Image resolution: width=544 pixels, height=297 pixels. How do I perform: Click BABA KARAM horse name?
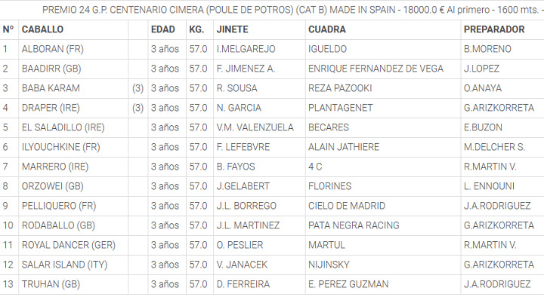click(x=51, y=88)
